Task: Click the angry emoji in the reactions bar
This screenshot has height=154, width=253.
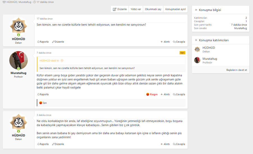Action: pos(41,103)
